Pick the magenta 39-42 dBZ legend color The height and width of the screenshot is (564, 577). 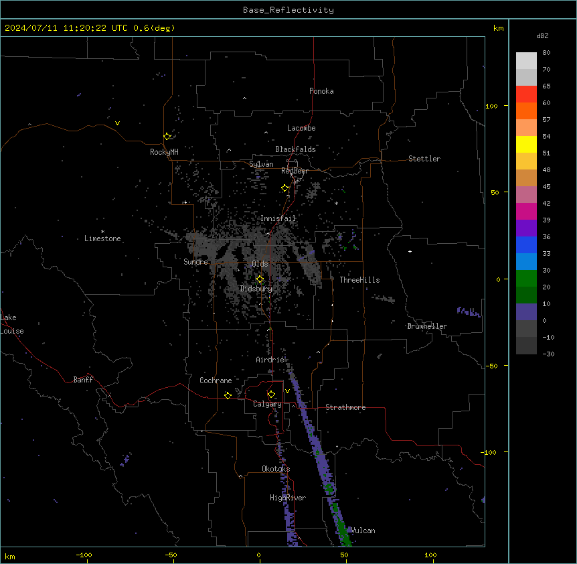526,211
